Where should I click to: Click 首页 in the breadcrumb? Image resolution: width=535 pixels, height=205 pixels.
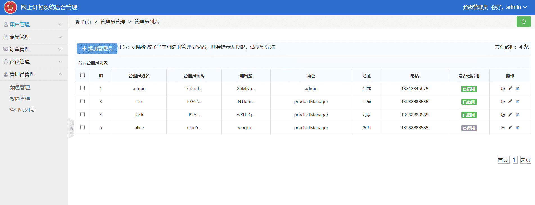tap(86, 22)
